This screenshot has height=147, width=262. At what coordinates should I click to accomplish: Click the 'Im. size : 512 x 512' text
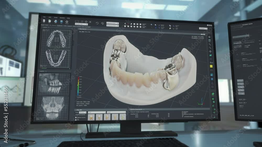(x=85, y=32)
